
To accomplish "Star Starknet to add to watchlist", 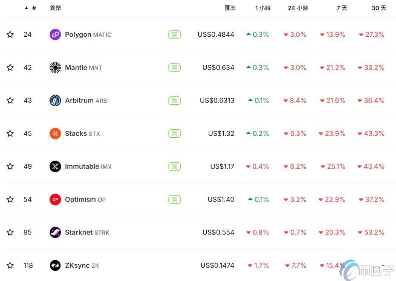I will pyautogui.click(x=10, y=232).
